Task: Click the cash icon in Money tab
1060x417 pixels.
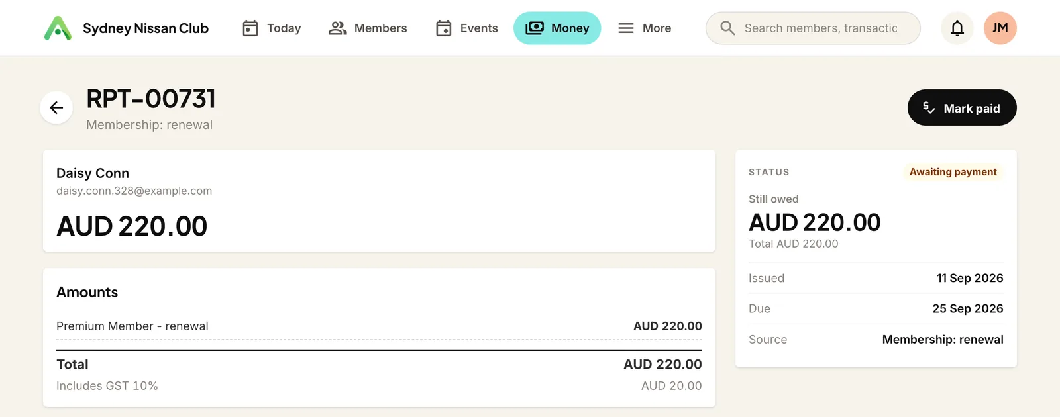Action: pos(535,28)
